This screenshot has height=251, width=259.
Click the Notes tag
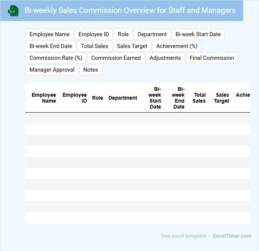coord(91,70)
